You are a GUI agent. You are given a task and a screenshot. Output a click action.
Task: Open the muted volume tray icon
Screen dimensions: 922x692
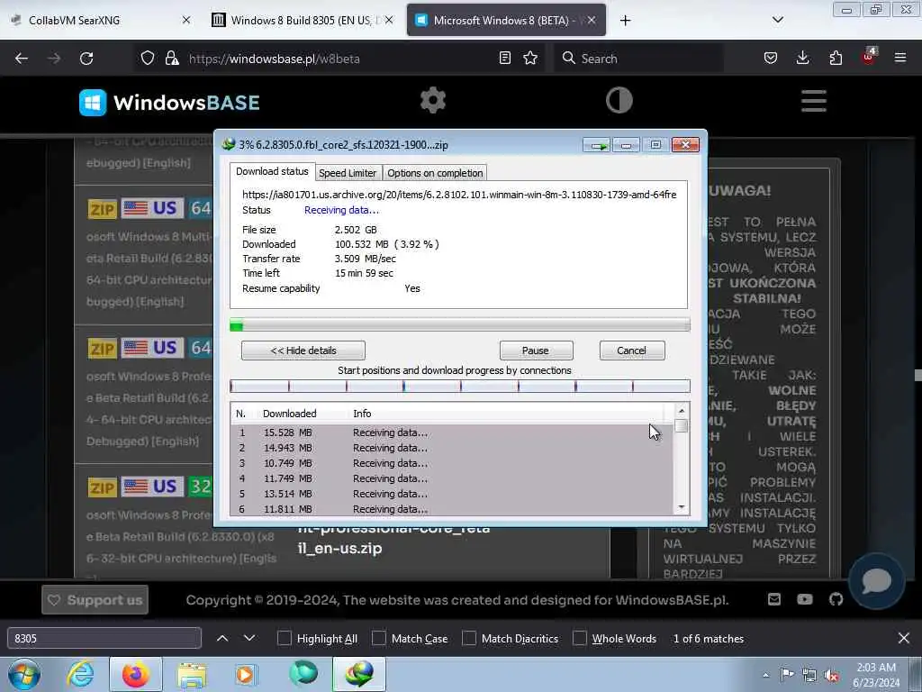click(831, 675)
